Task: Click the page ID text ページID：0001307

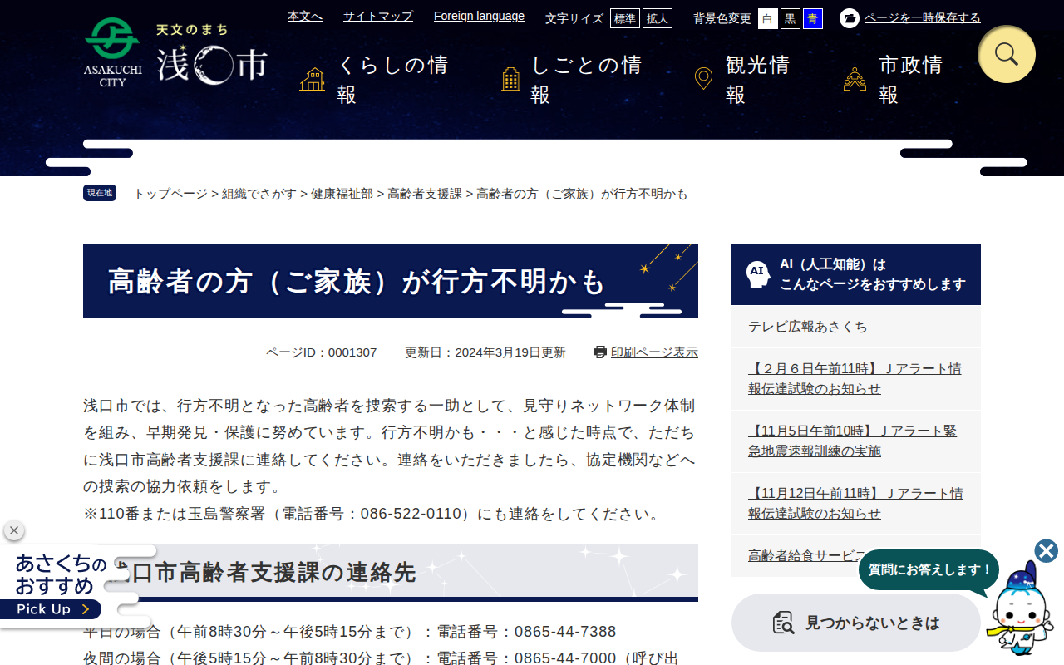Action: (321, 352)
